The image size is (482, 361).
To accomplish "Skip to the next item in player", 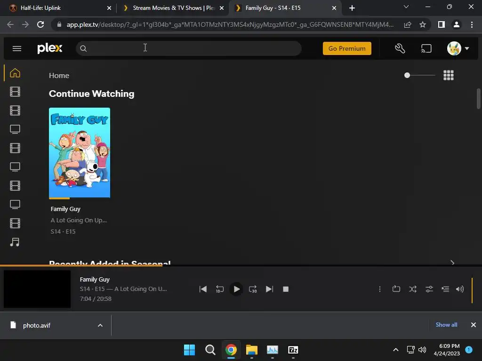I will click(269, 289).
